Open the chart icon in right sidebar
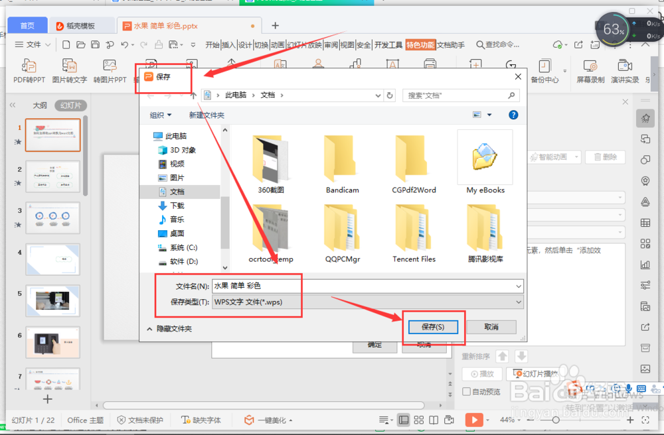 (x=645, y=265)
